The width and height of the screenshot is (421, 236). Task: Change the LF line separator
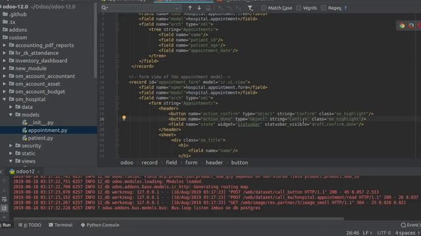tap(367, 233)
